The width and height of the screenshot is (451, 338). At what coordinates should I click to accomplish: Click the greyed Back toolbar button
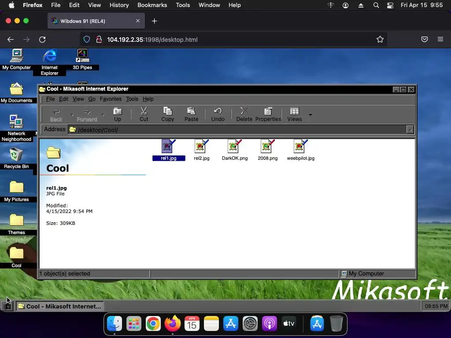pos(56,114)
